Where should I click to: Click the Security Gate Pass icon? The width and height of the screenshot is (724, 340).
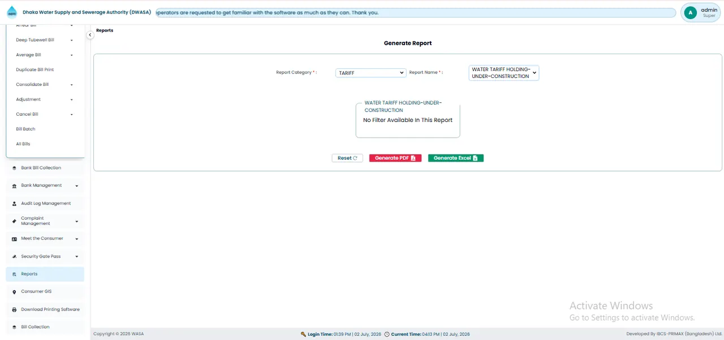(x=14, y=256)
